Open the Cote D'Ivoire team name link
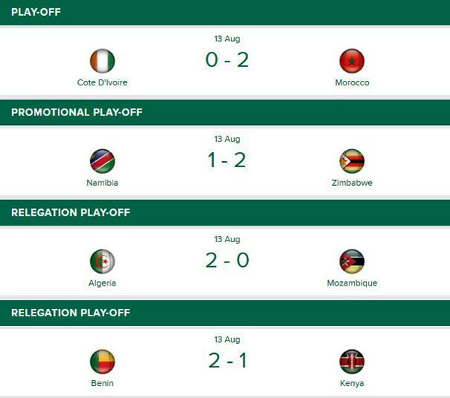The width and height of the screenshot is (450, 398). [x=102, y=82]
